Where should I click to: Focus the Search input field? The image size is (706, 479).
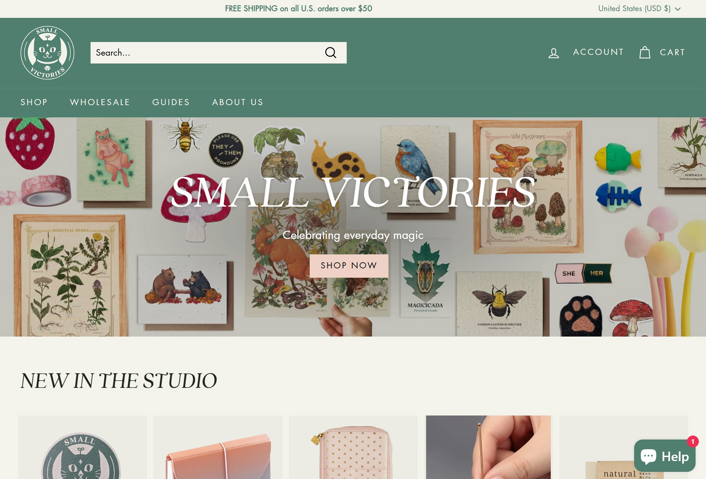(206, 53)
